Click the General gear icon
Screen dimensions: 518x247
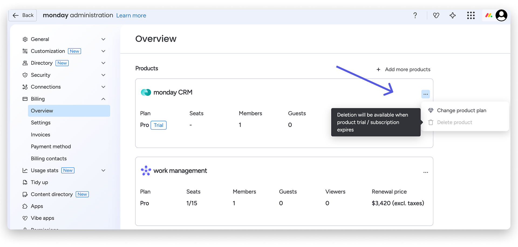tap(25, 39)
